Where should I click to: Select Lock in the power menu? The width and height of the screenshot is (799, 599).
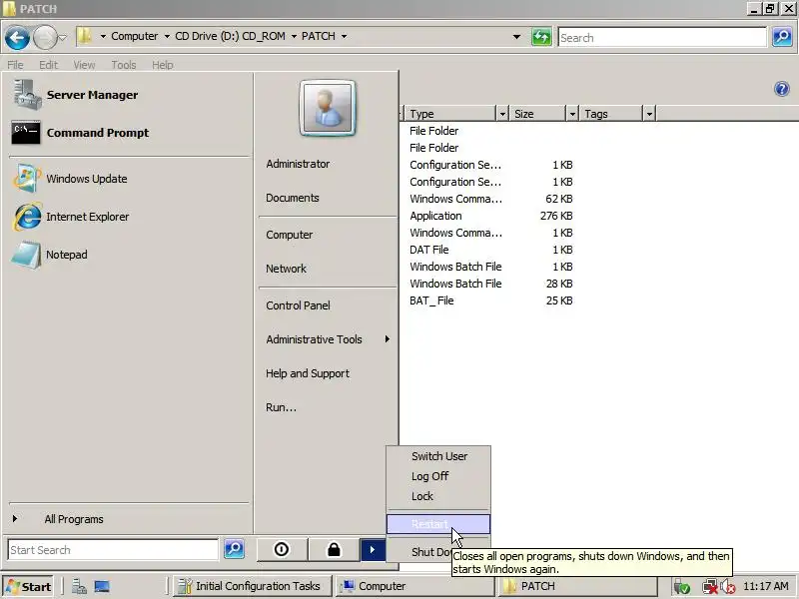pyautogui.click(x=438, y=496)
